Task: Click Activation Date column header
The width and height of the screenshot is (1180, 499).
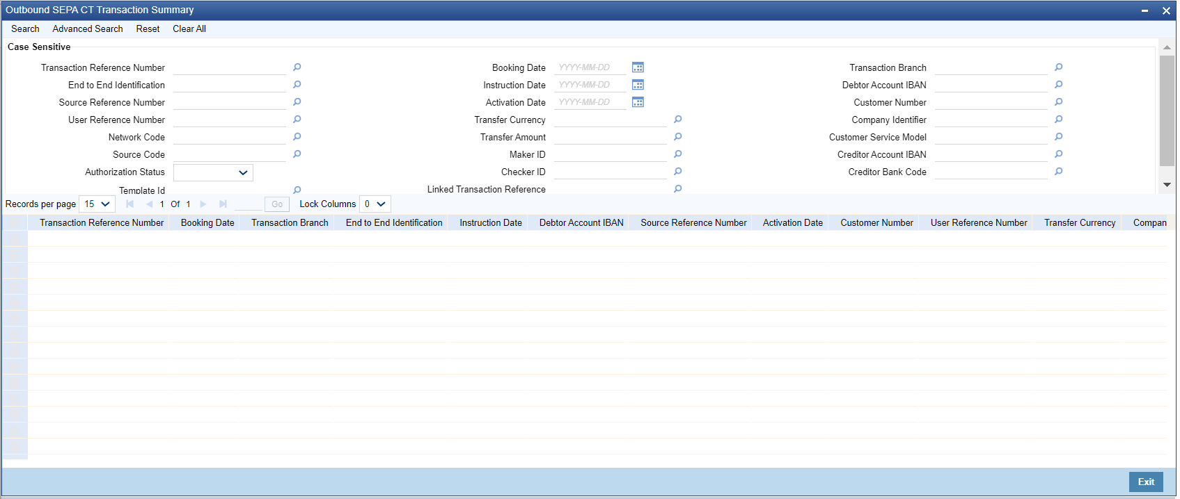Action: pos(793,222)
